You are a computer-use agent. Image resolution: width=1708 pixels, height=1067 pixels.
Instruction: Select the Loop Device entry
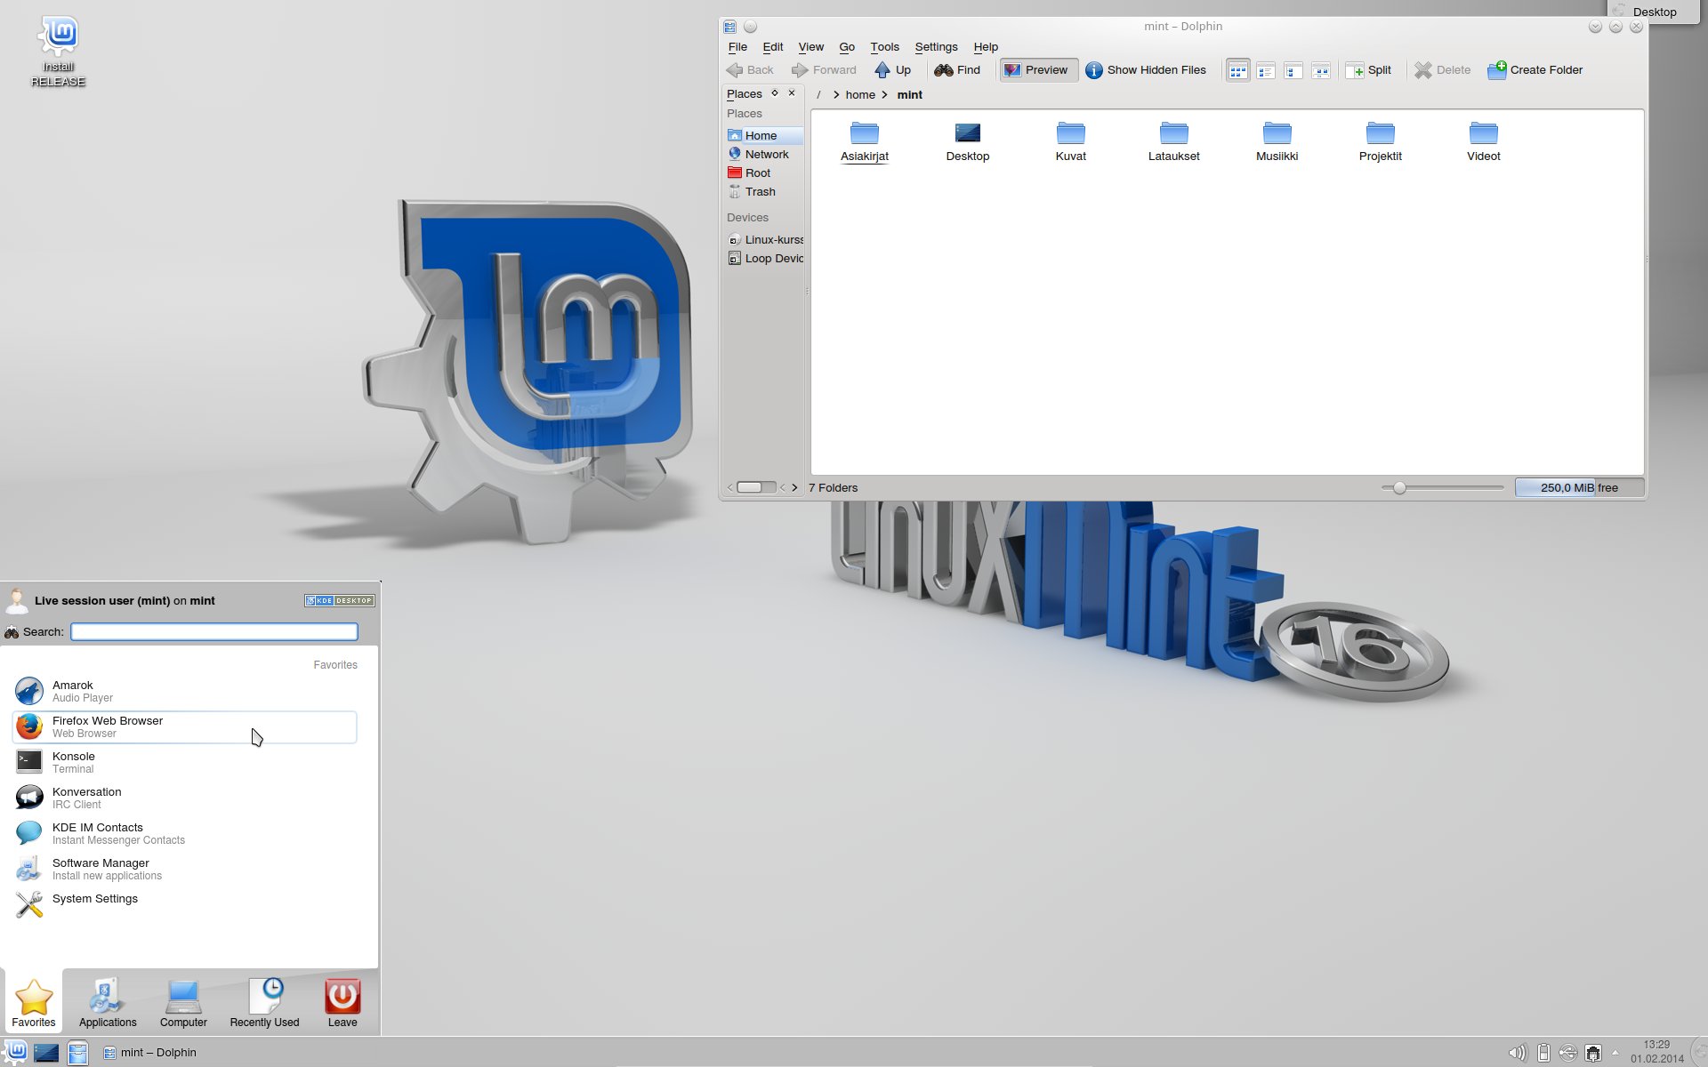[x=764, y=258]
